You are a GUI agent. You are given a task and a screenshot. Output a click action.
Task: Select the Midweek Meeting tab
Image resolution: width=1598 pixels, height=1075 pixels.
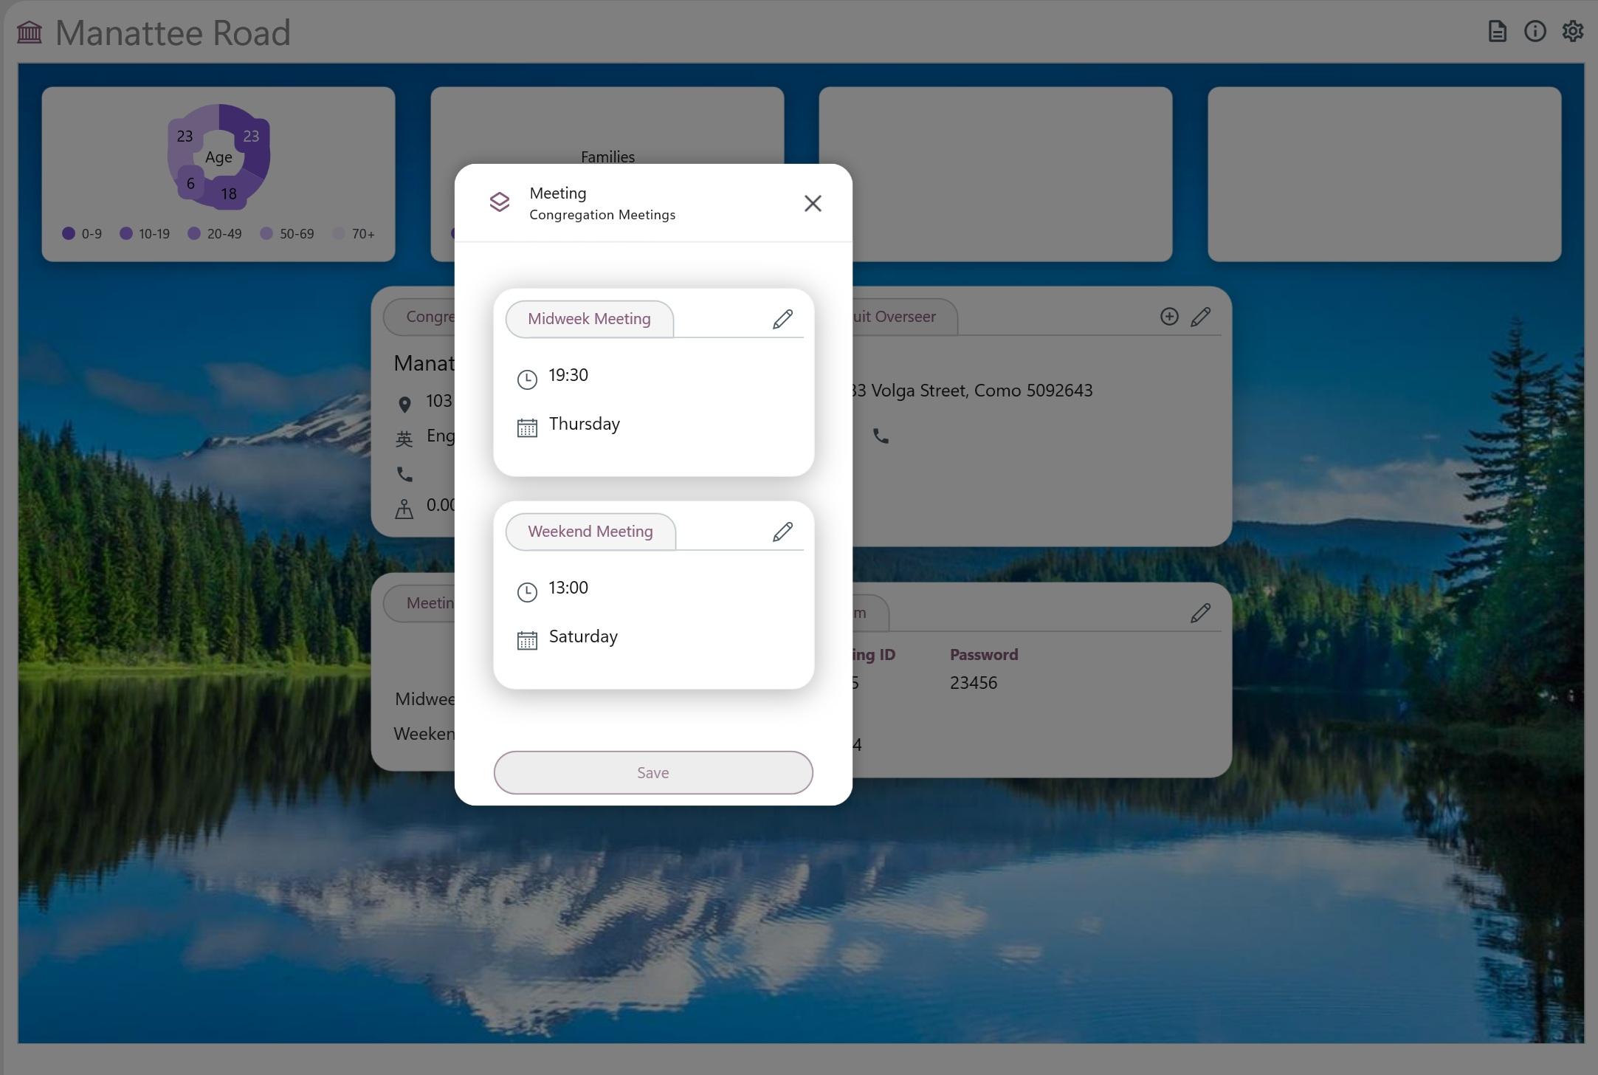pos(589,319)
